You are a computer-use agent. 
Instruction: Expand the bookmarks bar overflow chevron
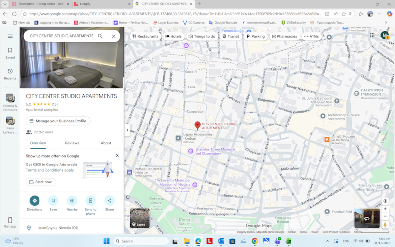tap(386, 22)
